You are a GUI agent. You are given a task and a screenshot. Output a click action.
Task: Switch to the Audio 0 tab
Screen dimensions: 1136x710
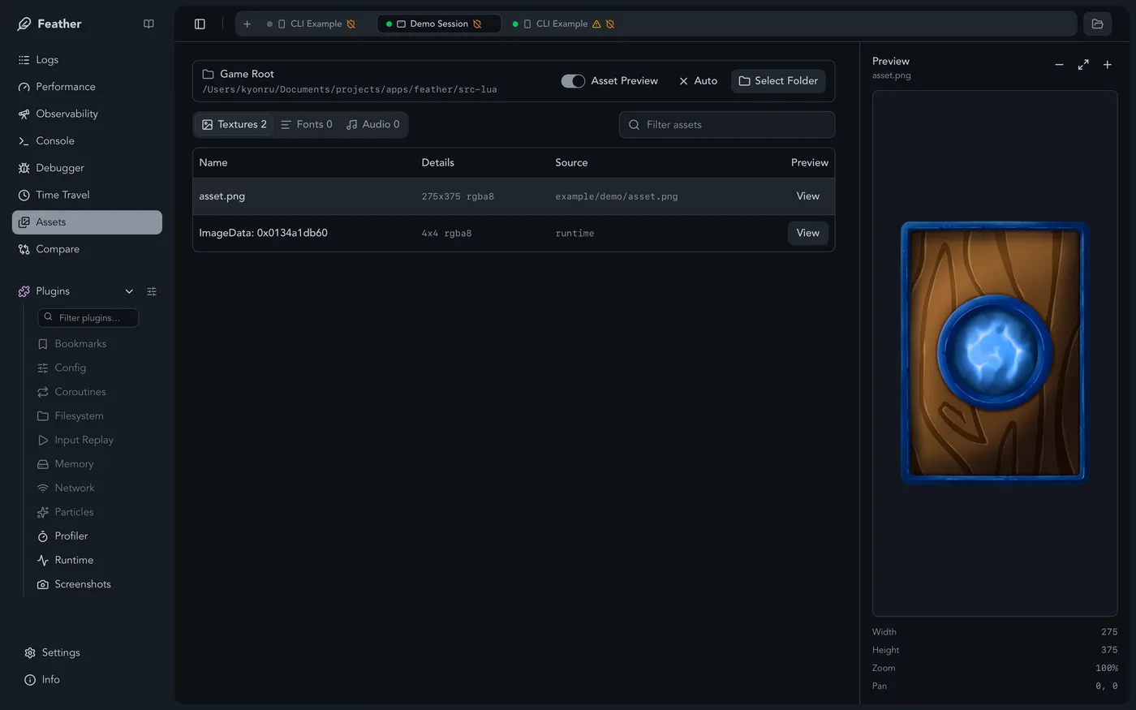point(372,125)
